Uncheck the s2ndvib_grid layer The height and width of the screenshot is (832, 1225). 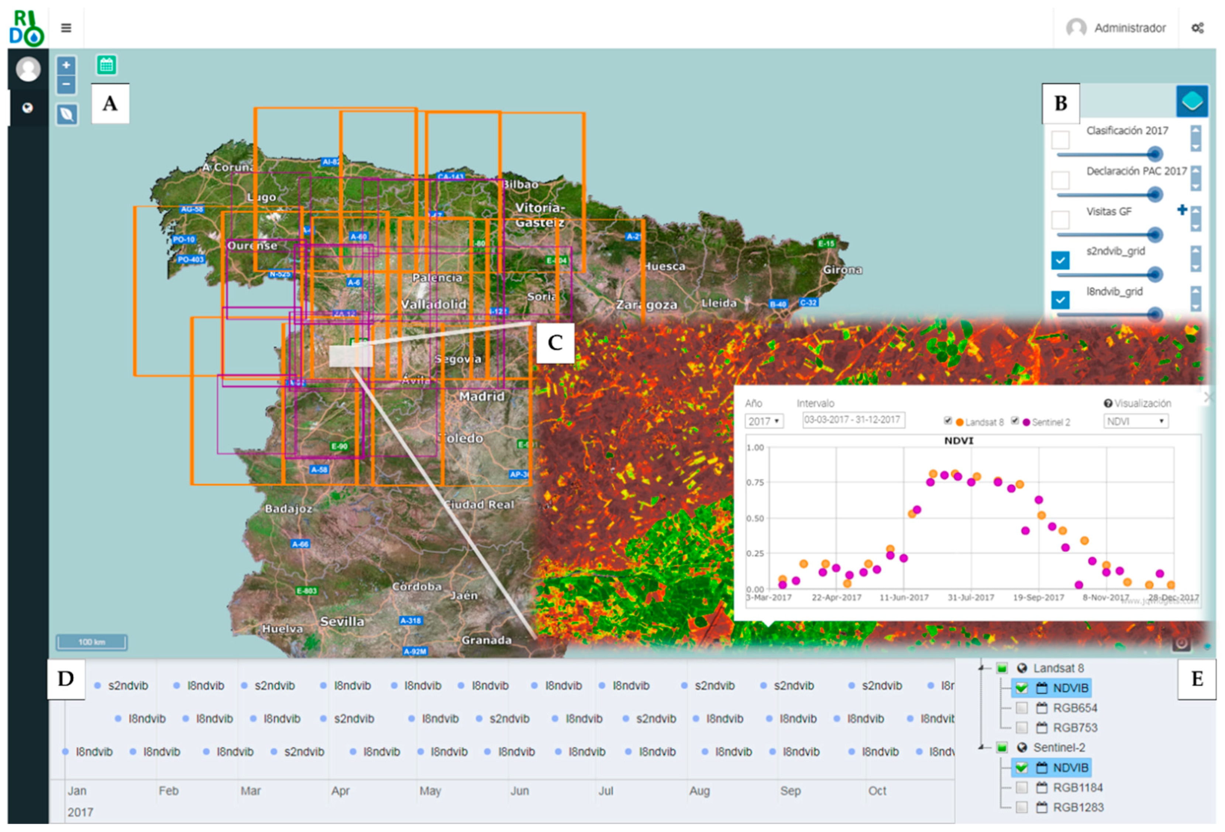click(1060, 260)
